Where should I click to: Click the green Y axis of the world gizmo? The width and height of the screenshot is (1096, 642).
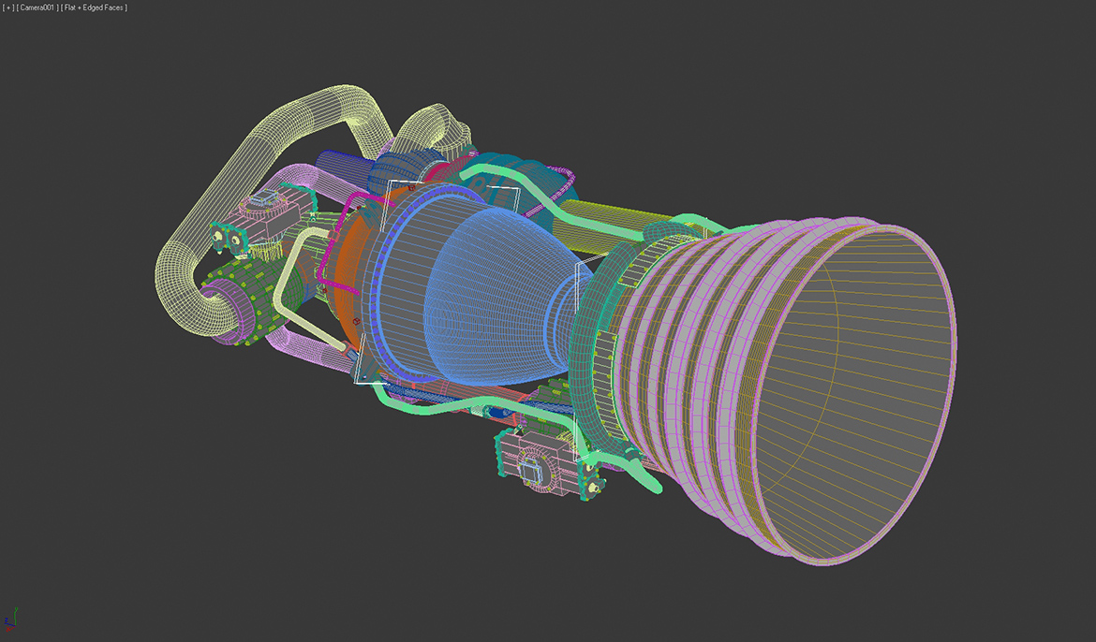(16, 613)
